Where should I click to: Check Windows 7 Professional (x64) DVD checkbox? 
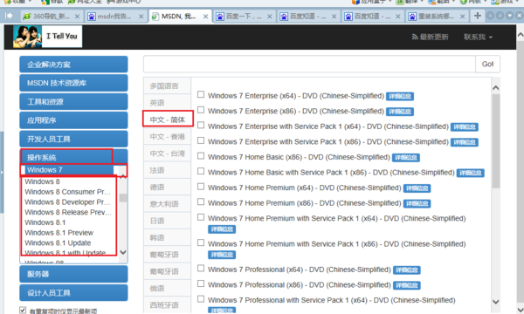click(201, 269)
